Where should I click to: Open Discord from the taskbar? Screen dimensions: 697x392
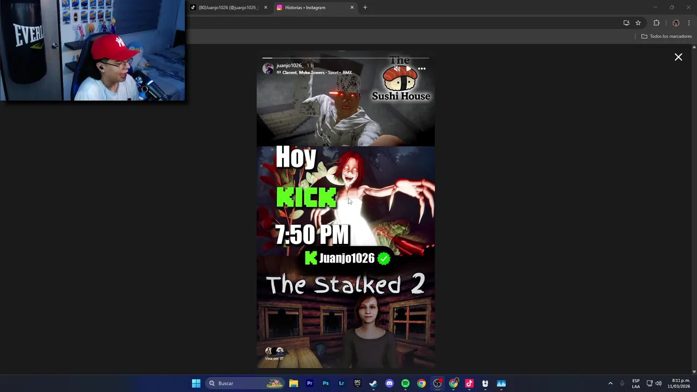point(389,383)
